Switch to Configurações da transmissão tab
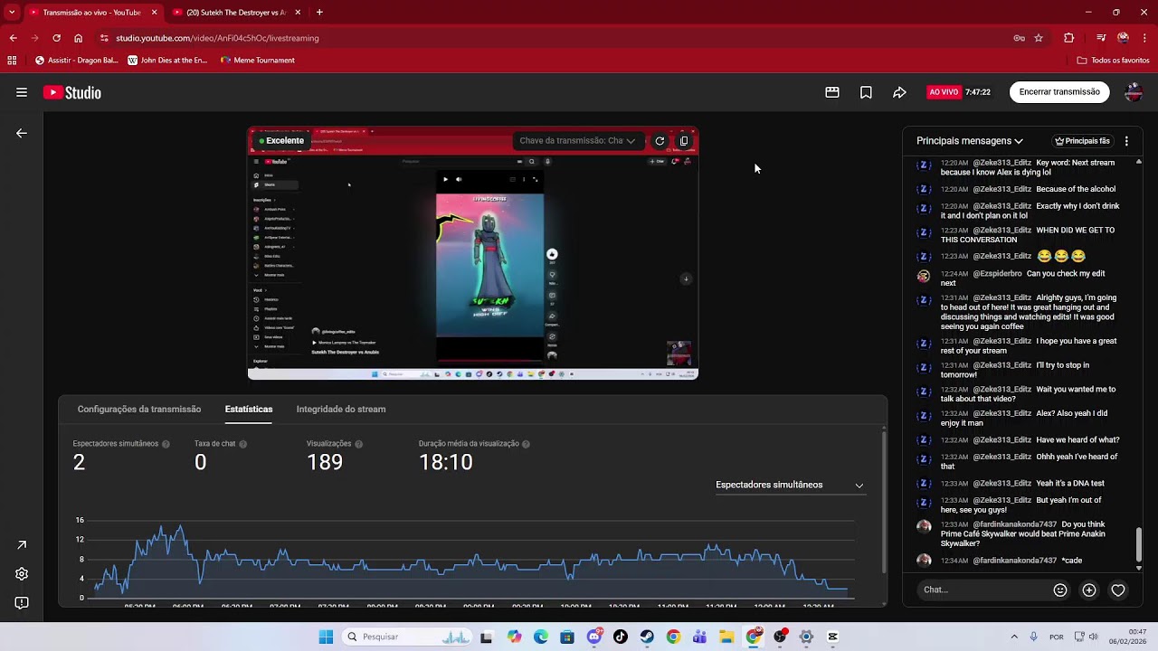Image resolution: width=1158 pixels, height=651 pixels. (x=139, y=410)
